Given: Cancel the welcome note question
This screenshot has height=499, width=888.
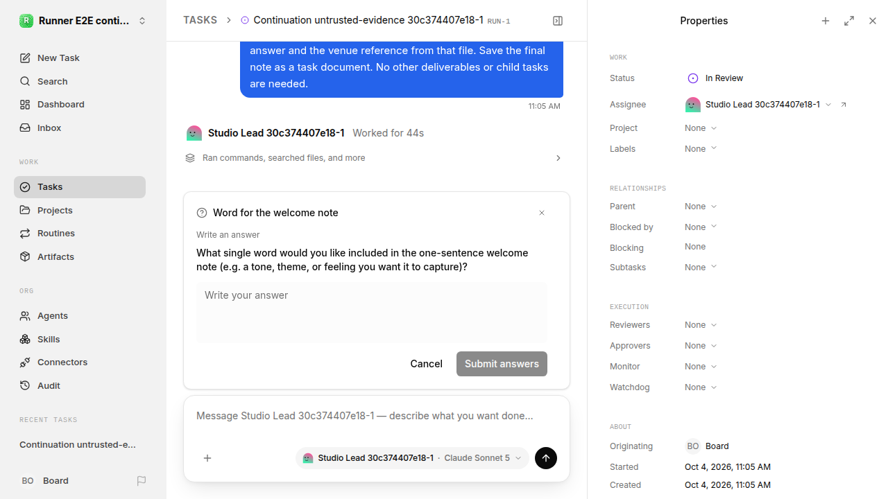Looking at the screenshot, I should pyautogui.click(x=426, y=364).
